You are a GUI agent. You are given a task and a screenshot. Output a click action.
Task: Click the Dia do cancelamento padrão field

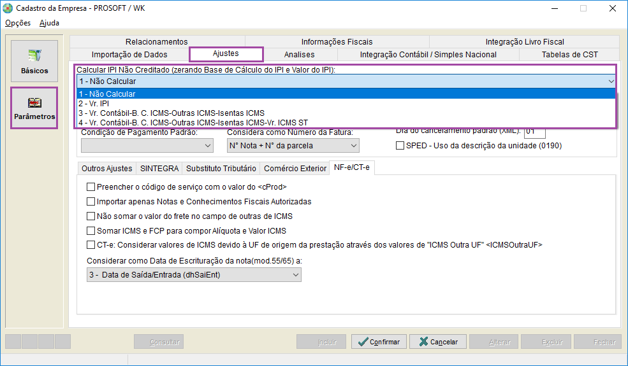point(534,132)
